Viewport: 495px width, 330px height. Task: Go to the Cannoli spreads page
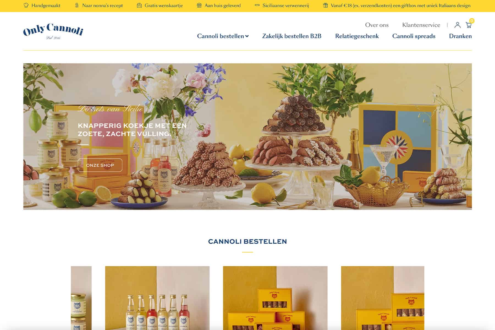[x=414, y=36]
